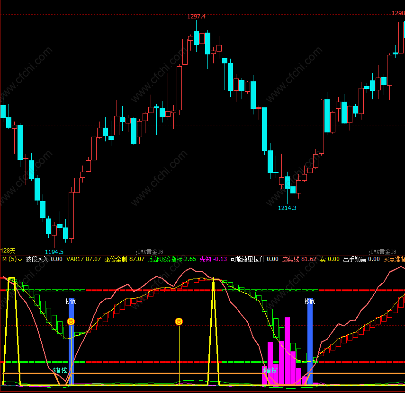Click the CMX黄金06 contract marker

pos(150,252)
